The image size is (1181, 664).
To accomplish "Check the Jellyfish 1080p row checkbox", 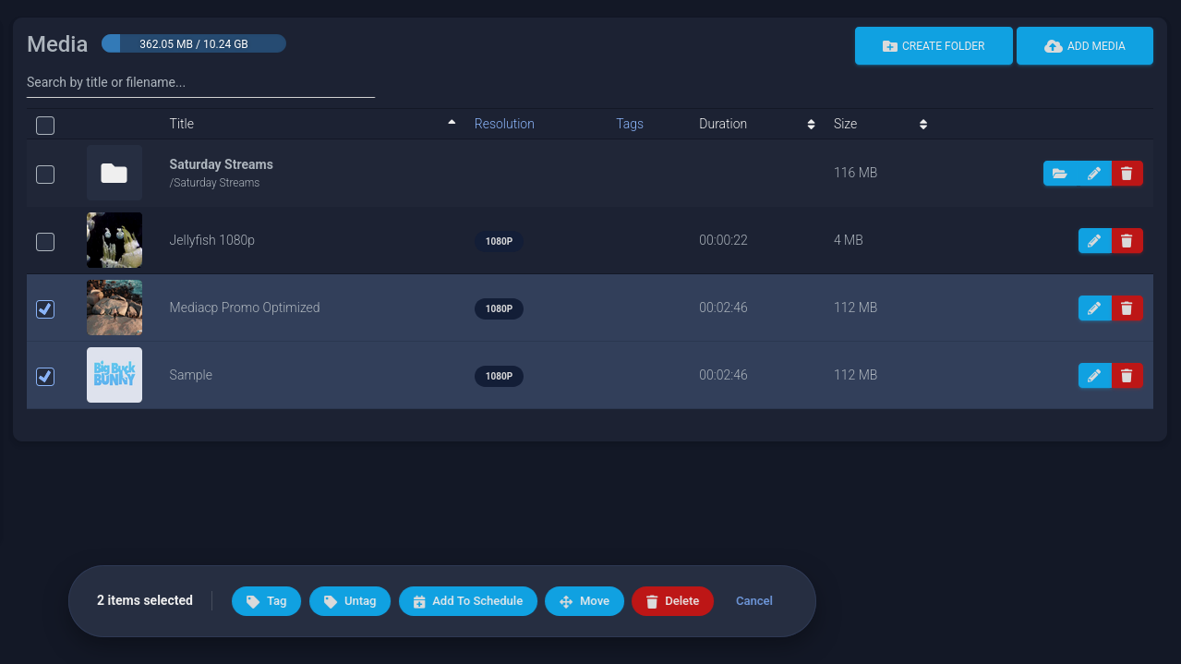I will 45,242.
